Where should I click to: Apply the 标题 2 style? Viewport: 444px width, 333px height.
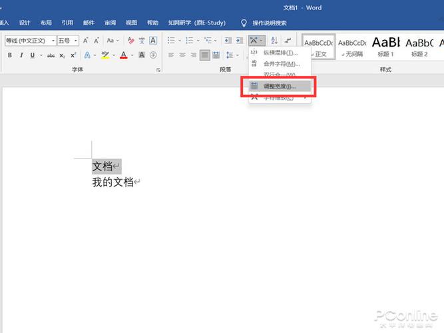[419, 47]
